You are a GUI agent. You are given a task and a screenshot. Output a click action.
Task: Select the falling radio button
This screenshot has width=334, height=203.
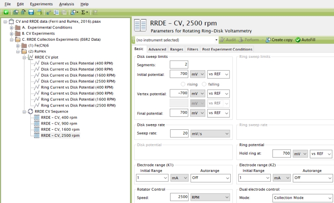(204, 84)
